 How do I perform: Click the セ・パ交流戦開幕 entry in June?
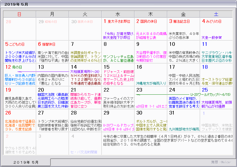click(x=84, y=152)
